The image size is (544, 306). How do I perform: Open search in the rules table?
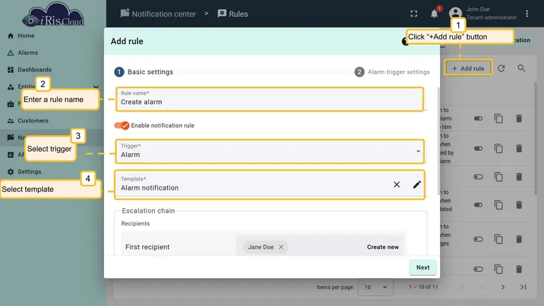coord(521,69)
